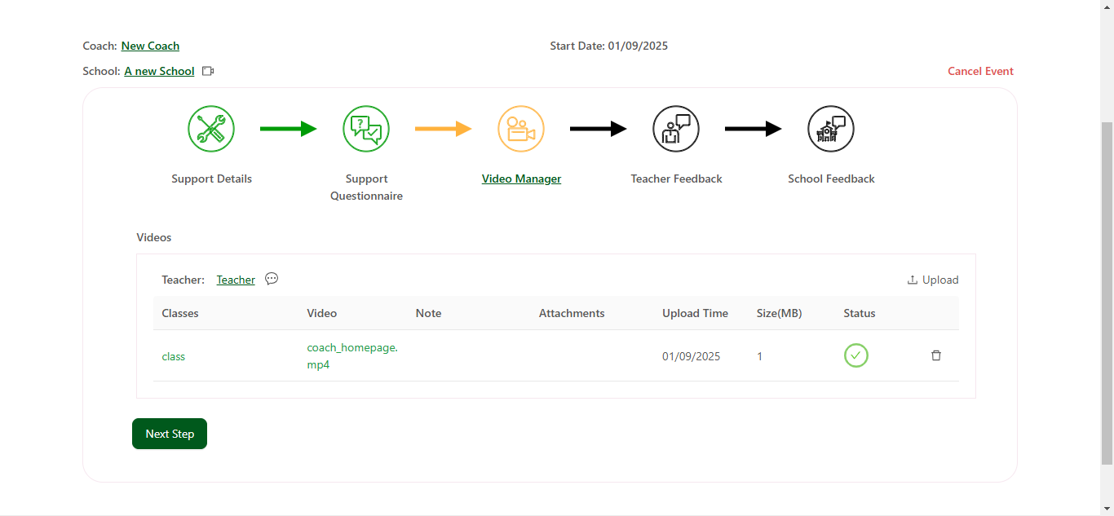Select the Teacher Feedback step label

pos(676,179)
